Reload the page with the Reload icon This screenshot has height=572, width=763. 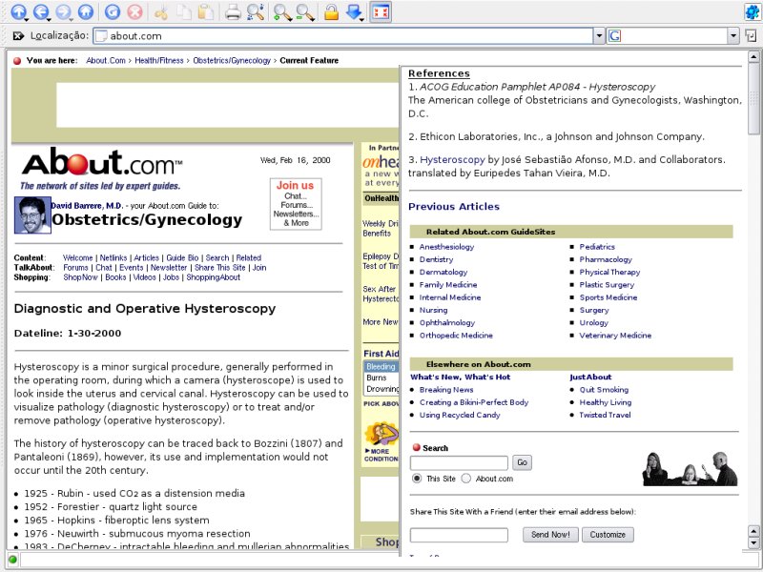pyautogui.click(x=113, y=12)
